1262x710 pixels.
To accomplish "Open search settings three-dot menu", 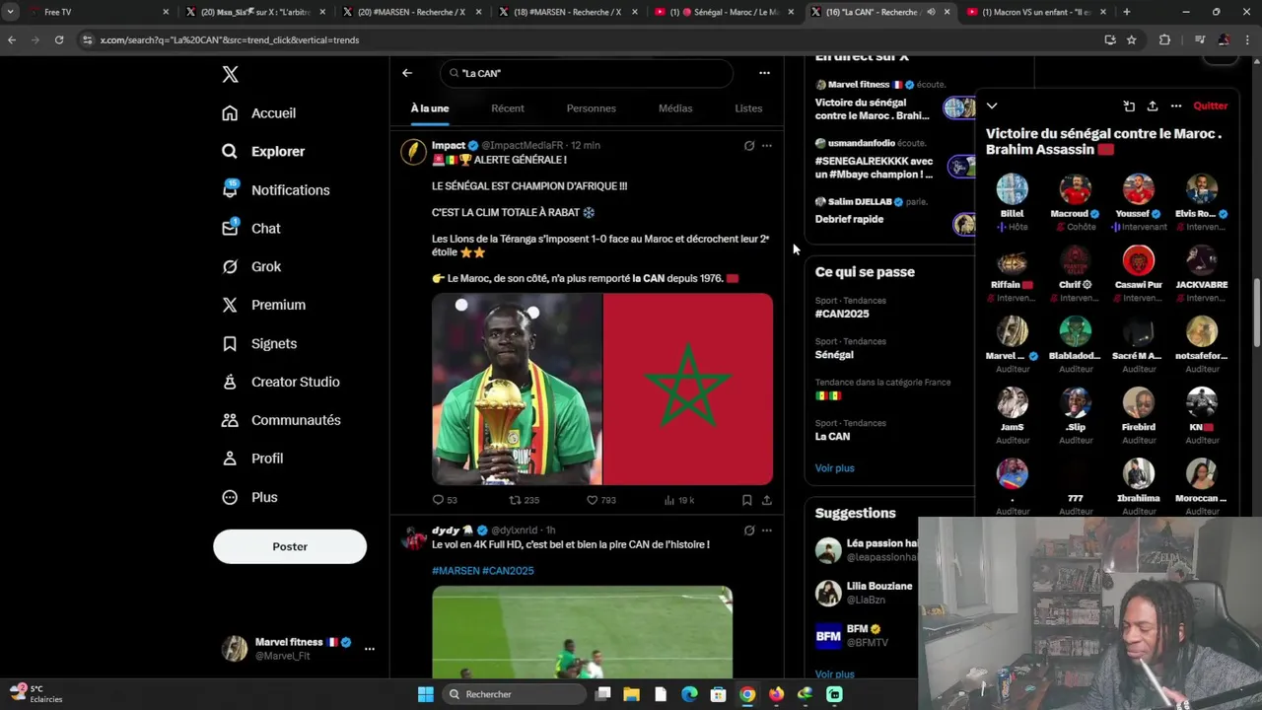I will click(764, 73).
